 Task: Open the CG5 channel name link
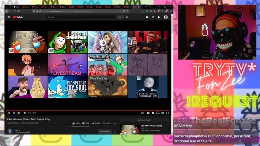tap(17, 131)
